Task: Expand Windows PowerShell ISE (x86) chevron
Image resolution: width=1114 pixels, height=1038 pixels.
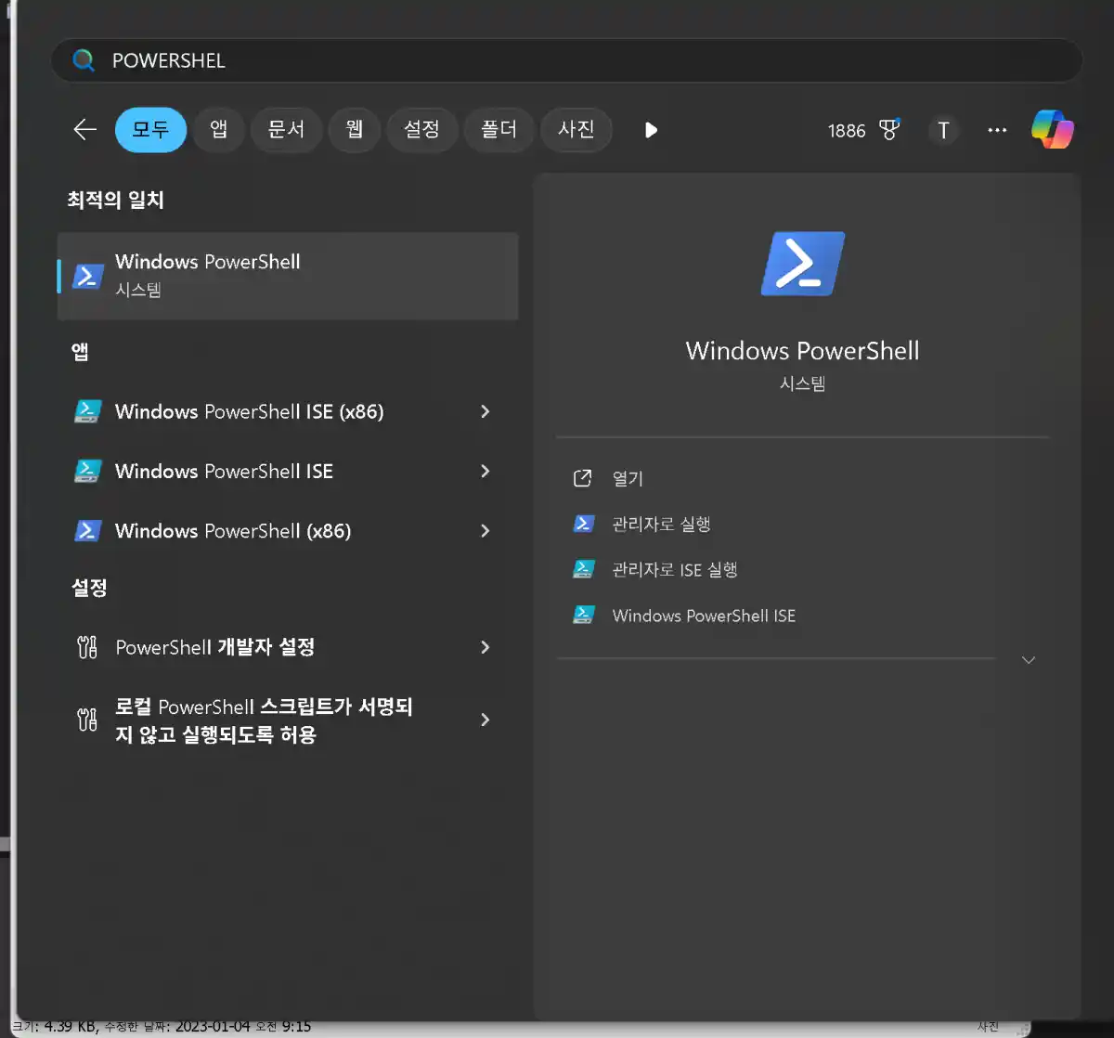Action: pyautogui.click(x=485, y=411)
